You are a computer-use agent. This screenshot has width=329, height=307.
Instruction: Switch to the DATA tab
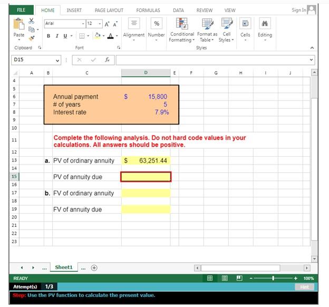point(178,11)
